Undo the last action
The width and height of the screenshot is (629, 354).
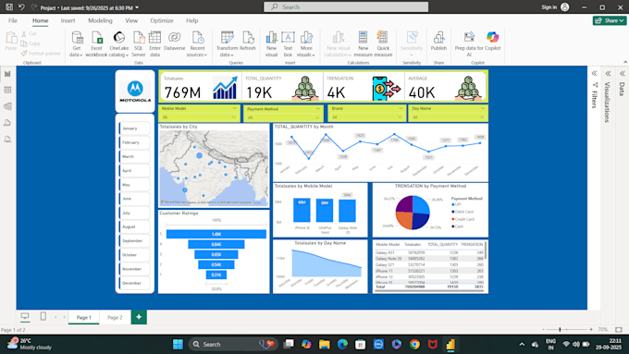tap(21, 6)
